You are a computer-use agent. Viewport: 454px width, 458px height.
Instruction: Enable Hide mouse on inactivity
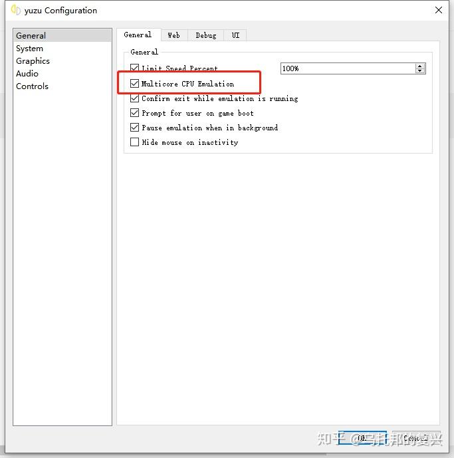pyautogui.click(x=134, y=142)
